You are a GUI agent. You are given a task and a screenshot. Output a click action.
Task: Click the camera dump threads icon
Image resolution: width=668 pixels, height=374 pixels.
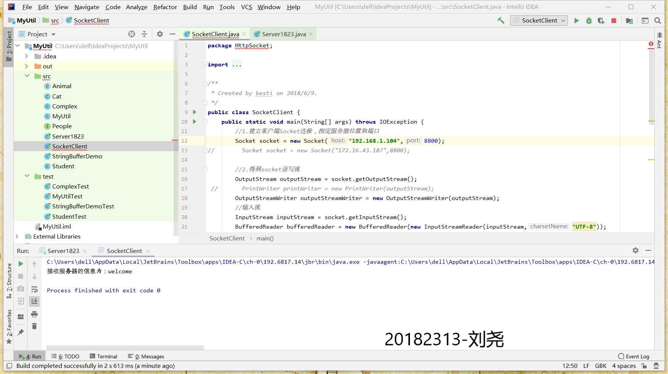point(21,289)
